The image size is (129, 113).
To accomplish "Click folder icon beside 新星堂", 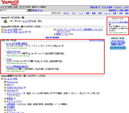I will click(5, 99).
